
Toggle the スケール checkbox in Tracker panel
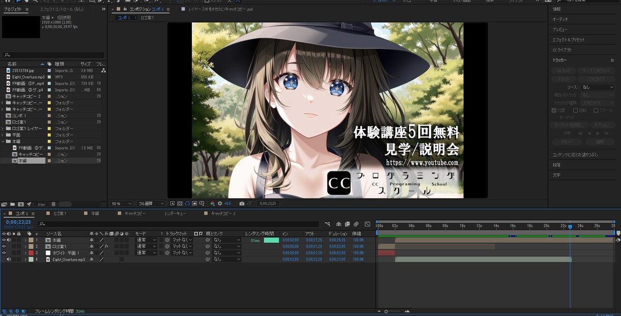click(596, 110)
